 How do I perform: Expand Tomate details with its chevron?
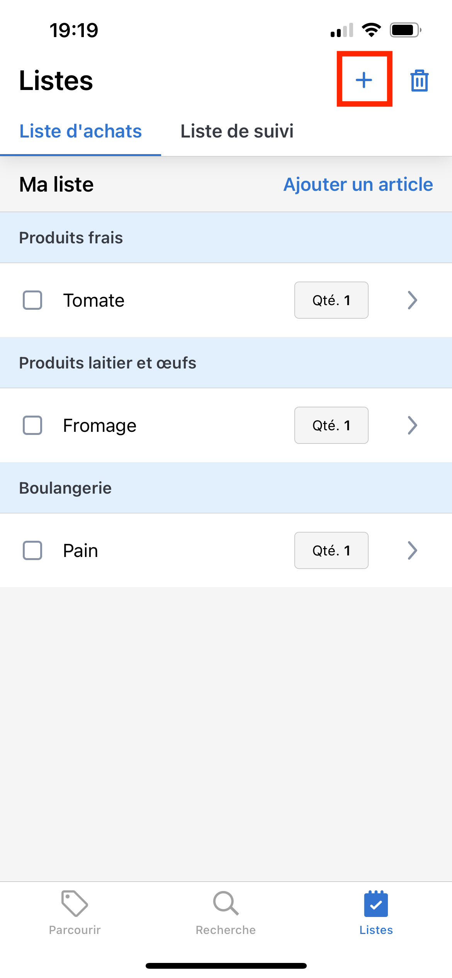(x=412, y=301)
